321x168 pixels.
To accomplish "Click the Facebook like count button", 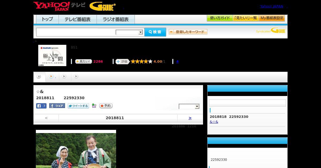I will (x=41, y=106).
